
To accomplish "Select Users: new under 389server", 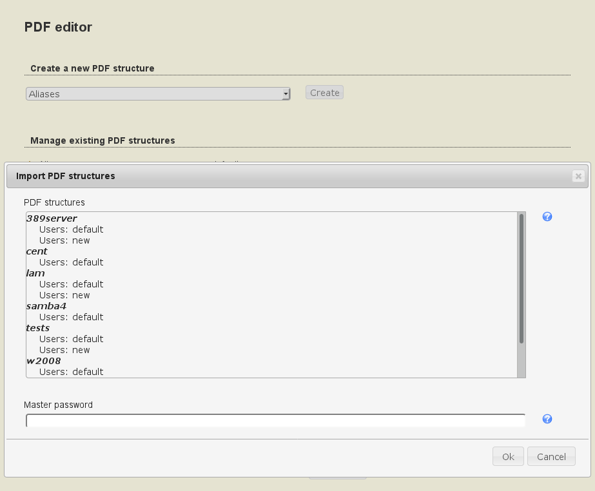I will (x=64, y=240).
